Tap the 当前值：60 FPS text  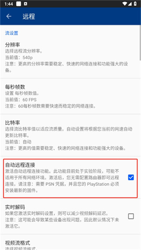pyautogui.click(x=21, y=100)
